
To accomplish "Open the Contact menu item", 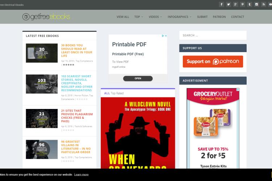I will click(x=238, y=17).
